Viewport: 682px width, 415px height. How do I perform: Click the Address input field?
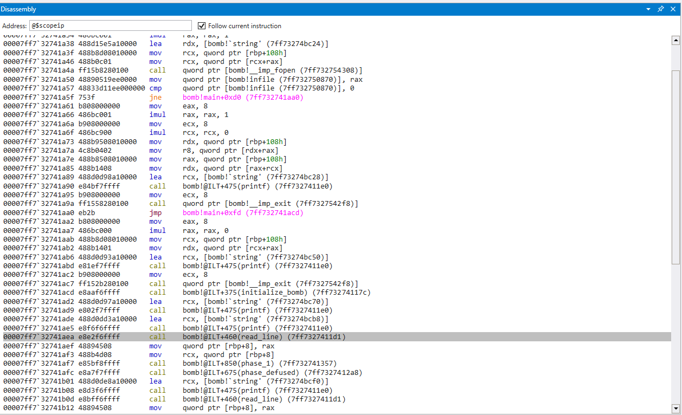click(x=110, y=25)
